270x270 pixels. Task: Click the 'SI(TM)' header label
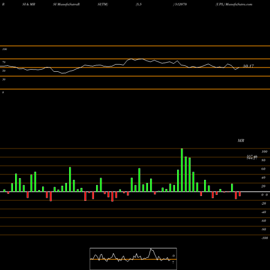103,4
